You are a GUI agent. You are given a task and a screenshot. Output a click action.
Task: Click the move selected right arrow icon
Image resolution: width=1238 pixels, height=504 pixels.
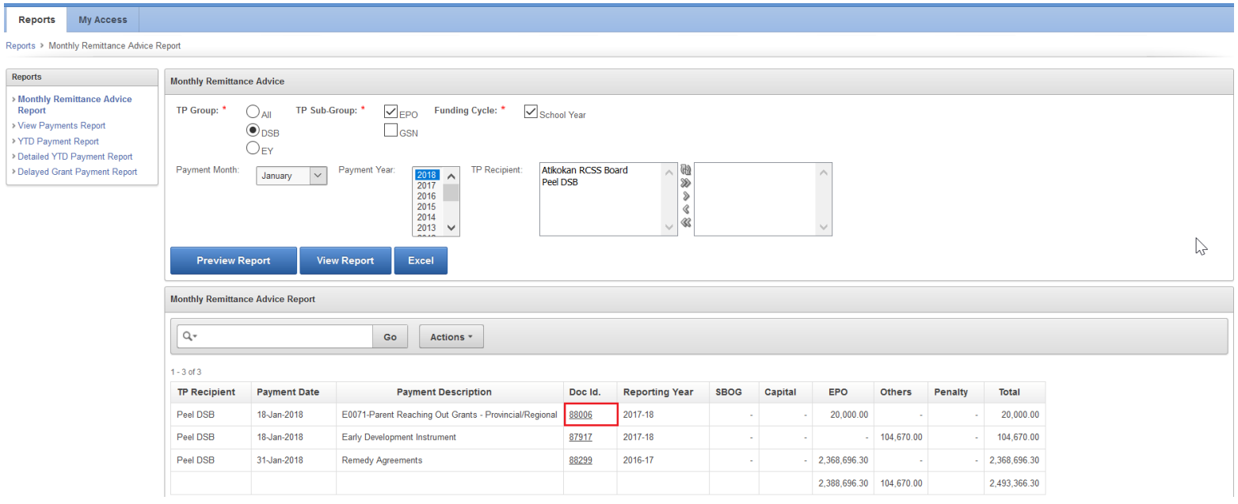(x=686, y=196)
